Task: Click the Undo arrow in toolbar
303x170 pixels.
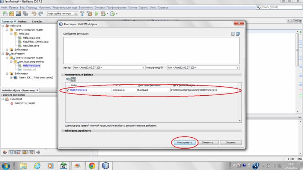Action: pos(34,14)
